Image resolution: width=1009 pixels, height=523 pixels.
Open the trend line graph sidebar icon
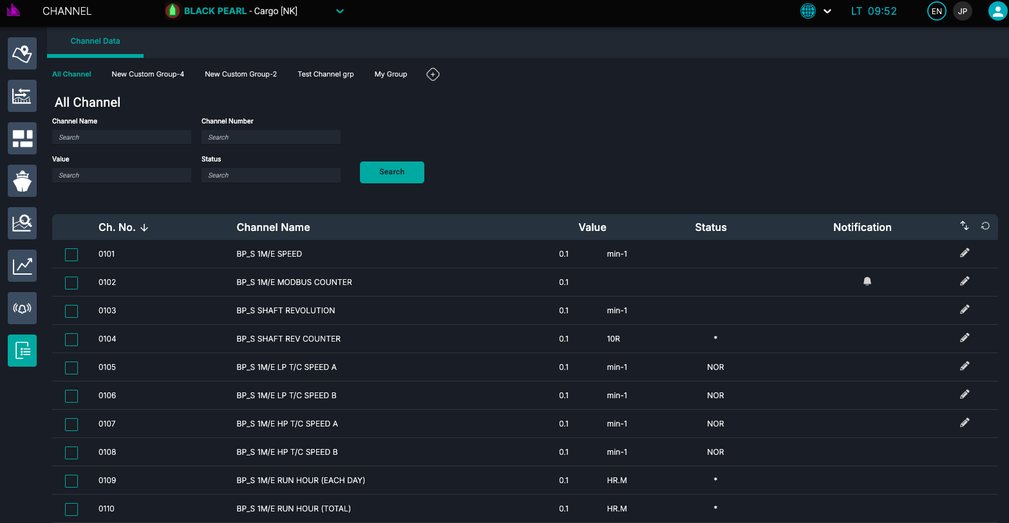(22, 266)
